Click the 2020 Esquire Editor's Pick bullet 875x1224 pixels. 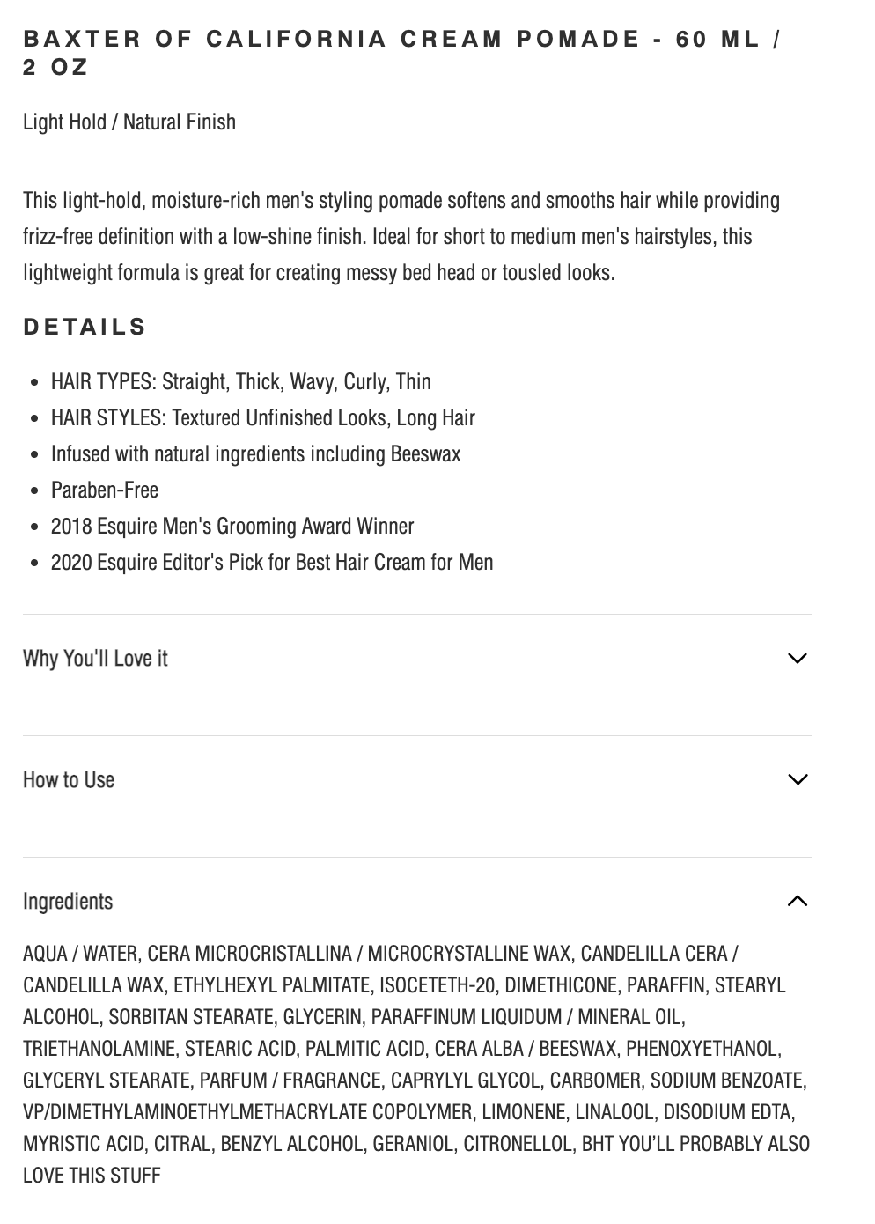pyautogui.click(x=272, y=562)
